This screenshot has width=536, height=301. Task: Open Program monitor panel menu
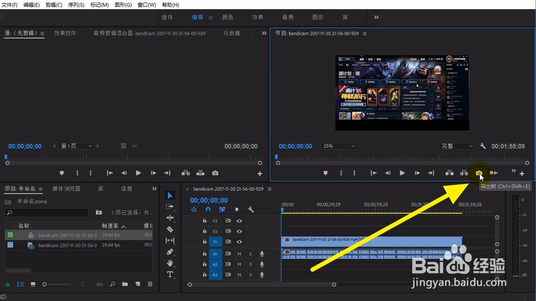[364, 34]
